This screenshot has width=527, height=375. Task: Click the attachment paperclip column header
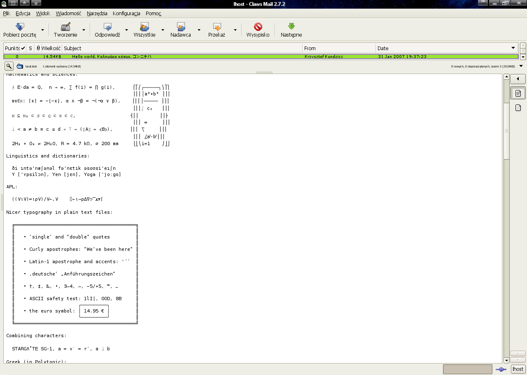pyautogui.click(x=37, y=48)
